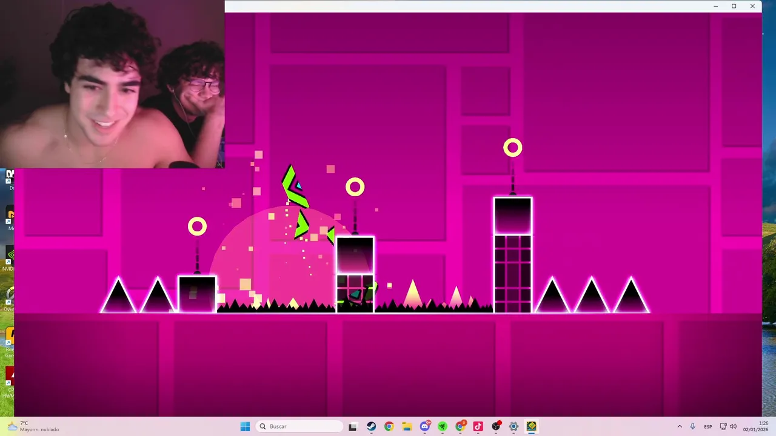Click the webcam overlay video
The image size is (776, 436).
pyautogui.click(x=112, y=84)
